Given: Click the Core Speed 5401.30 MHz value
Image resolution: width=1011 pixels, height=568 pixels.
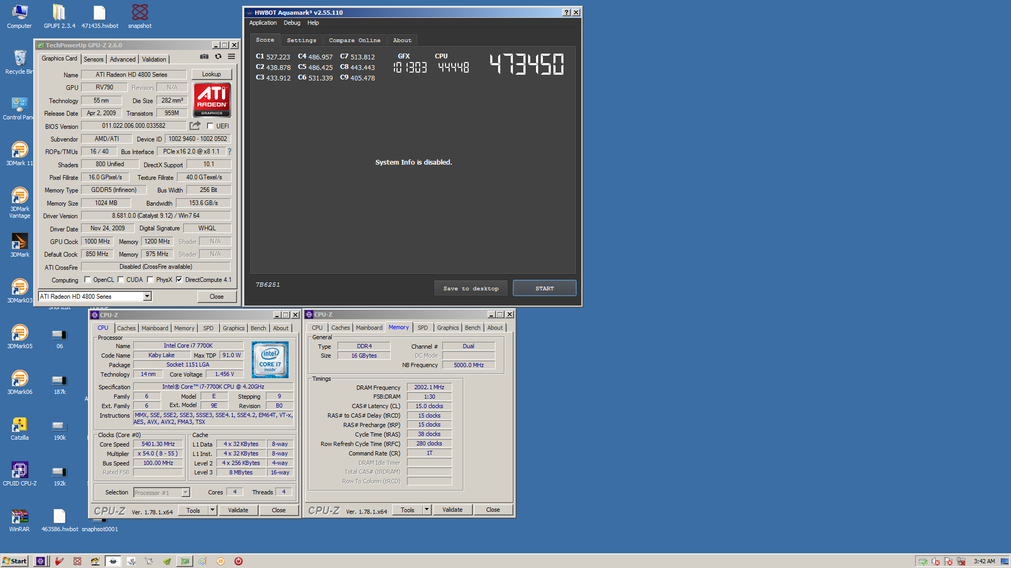Looking at the screenshot, I should pyautogui.click(x=158, y=444).
